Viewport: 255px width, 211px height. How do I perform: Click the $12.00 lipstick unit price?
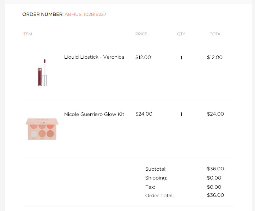click(x=143, y=57)
